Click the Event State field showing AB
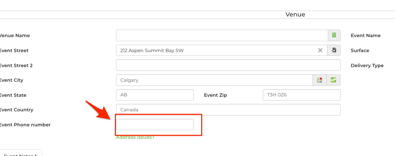This screenshot has width=395, height=156. [x=155, y=95]
